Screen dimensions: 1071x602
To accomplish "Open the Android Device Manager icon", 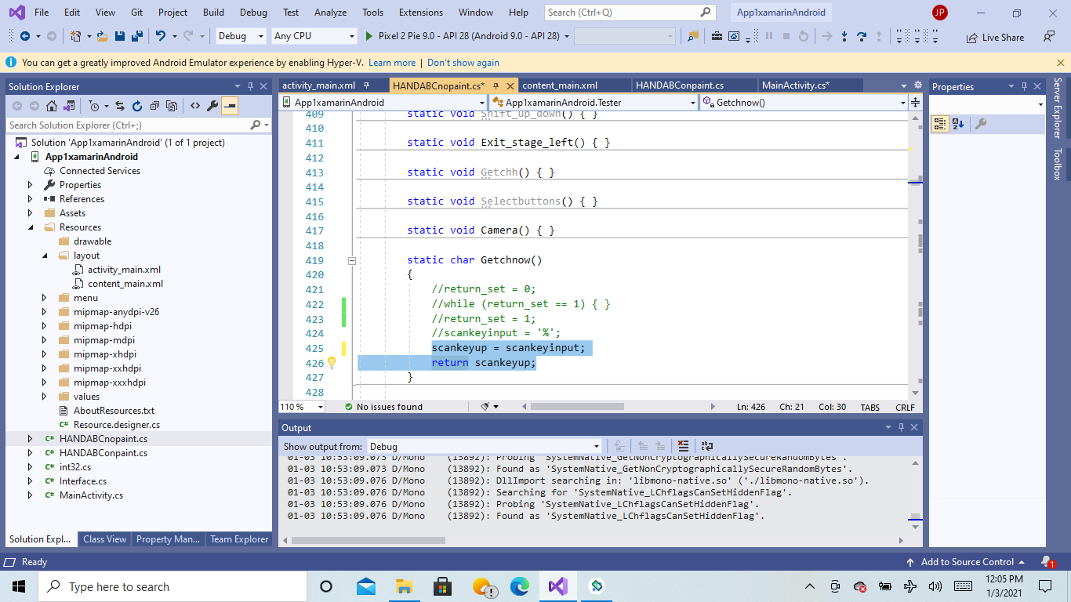I will 734,36.
